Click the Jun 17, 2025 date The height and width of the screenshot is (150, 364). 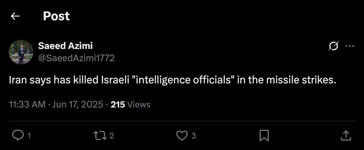[78, 104]
